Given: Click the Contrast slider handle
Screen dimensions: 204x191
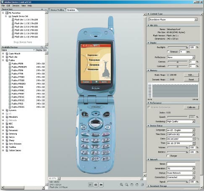Looking at the screenshot, I should pyautogui.click(x=178, y=67).
